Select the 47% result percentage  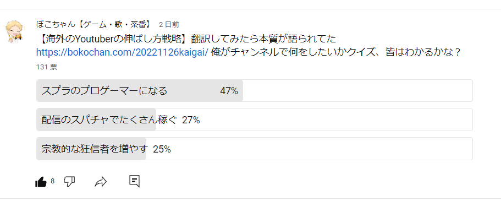click(229, 91)
